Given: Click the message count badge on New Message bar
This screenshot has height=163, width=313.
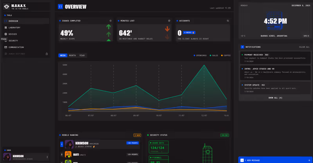Looking at the screenshot, I should [242, 160].
